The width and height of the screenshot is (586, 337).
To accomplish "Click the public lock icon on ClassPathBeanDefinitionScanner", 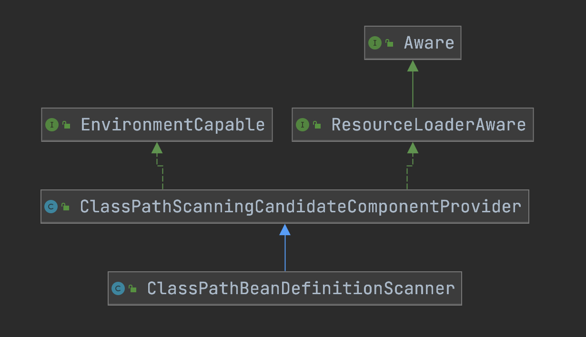I will coord(132,289).
